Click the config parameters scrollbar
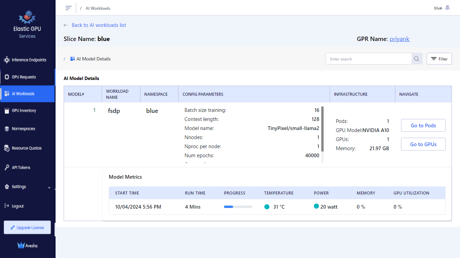This screenshot has width=460, height=258. pyautogui.click(x=322, y=129)
